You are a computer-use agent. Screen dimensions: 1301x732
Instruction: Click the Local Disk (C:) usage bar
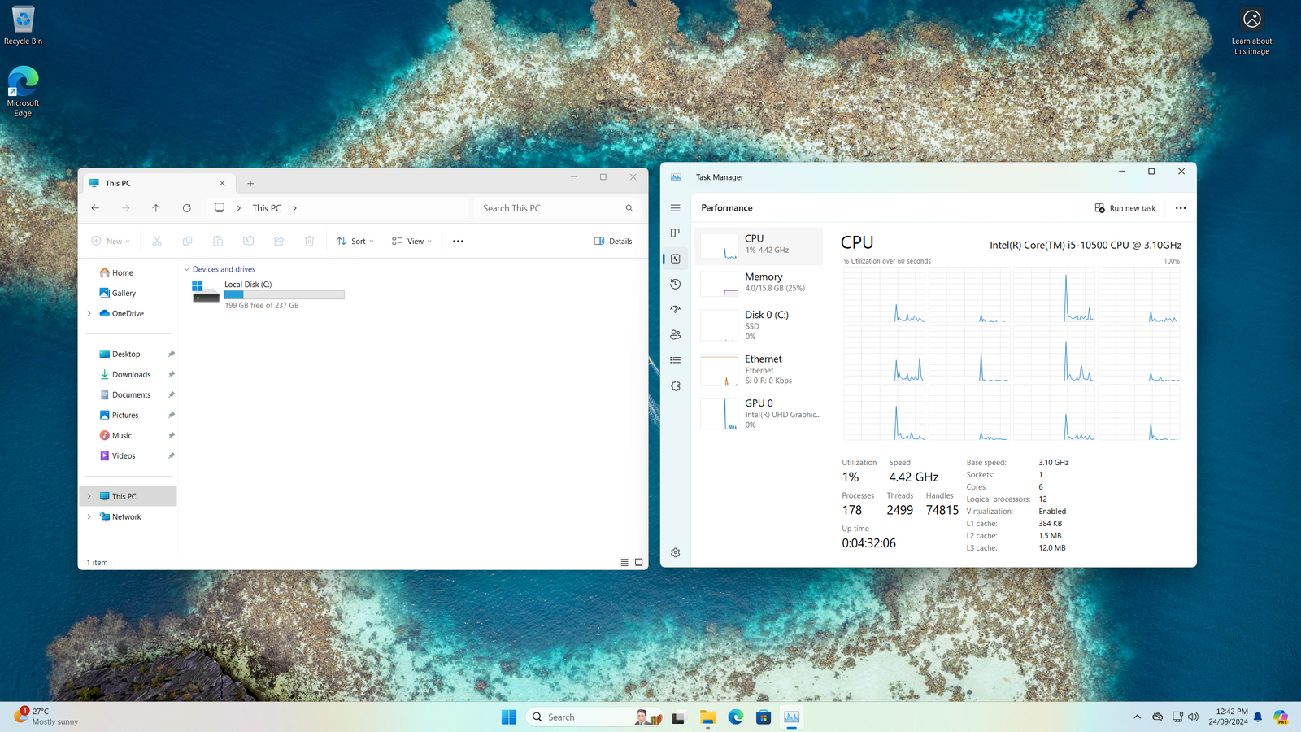tap(284, 295)
